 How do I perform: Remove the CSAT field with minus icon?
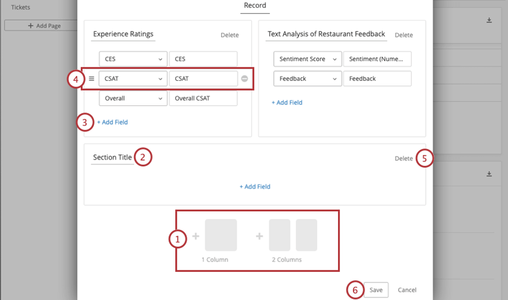tap(244, 79)
